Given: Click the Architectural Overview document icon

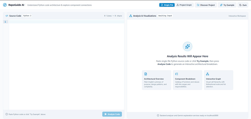Looking at the screenshot, I should coord(145,74).
